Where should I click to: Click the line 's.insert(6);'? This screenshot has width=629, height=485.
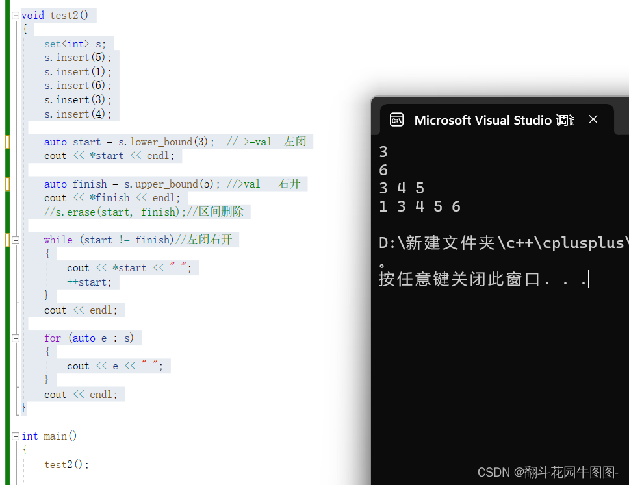78,85
